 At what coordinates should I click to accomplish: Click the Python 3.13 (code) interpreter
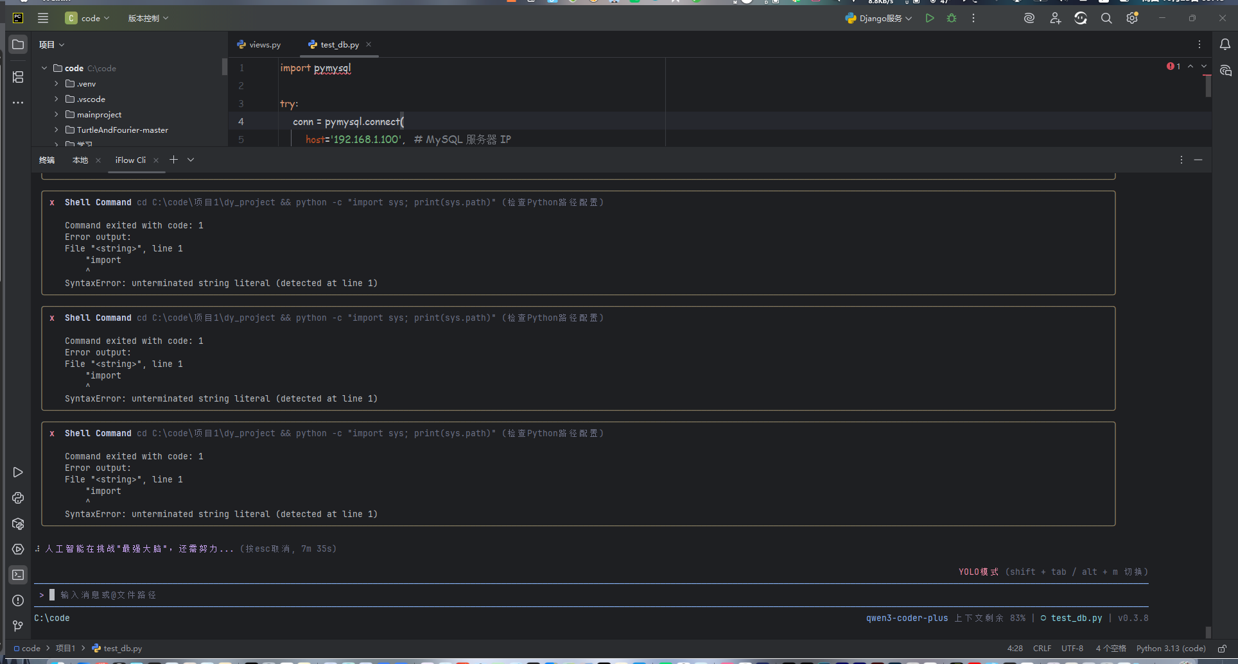pyautogui.click(x=1171, y=649)
